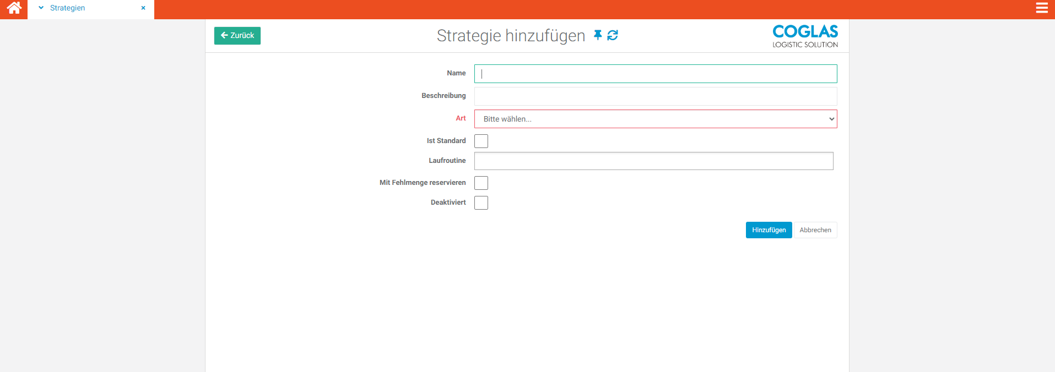Check the Deaktiviert checkbox
Screen dimensions: 1055x372
pyautogui.click(x=481, y=203)
